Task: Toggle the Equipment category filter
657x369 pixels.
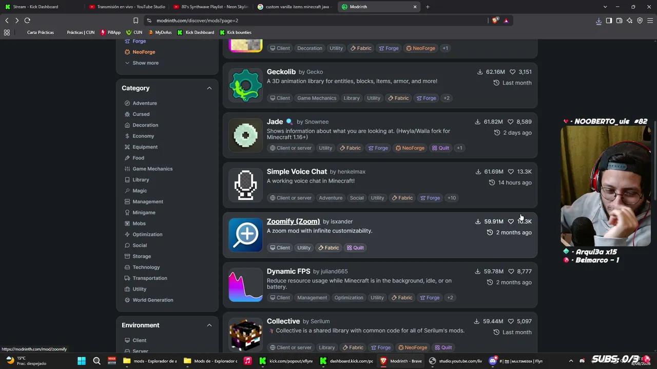Action: [141, 147]
